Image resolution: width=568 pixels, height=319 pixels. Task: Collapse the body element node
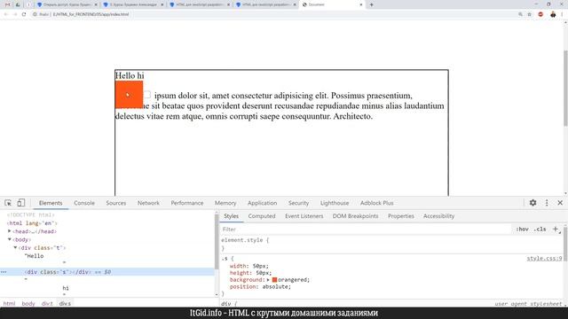(x=10, y=239)
